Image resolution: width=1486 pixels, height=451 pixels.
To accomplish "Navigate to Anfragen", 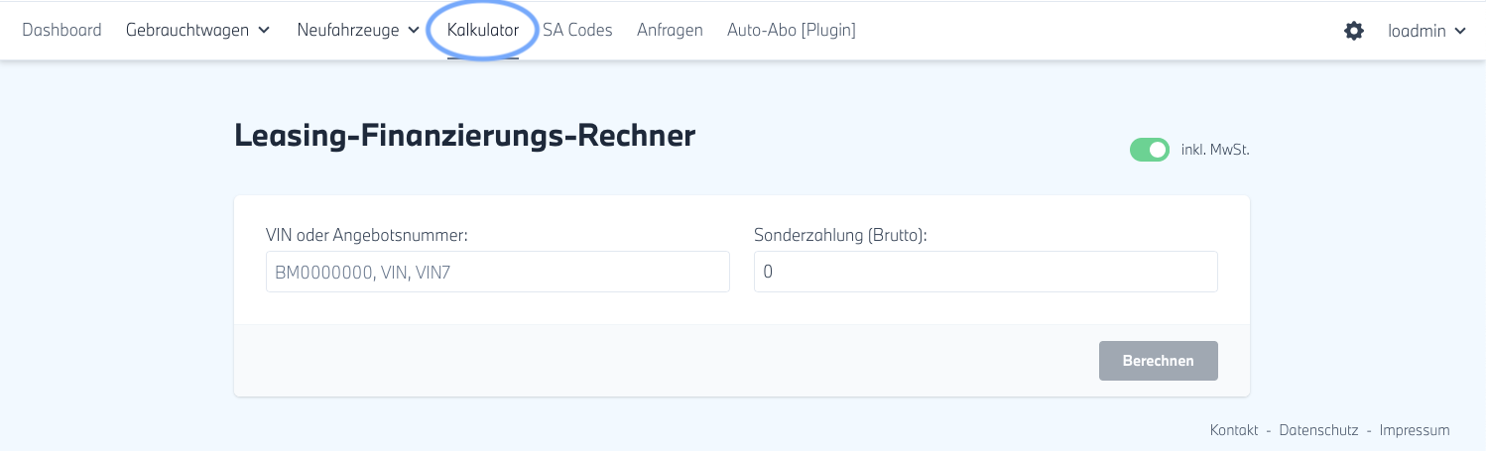I will (x=670, y=30).
